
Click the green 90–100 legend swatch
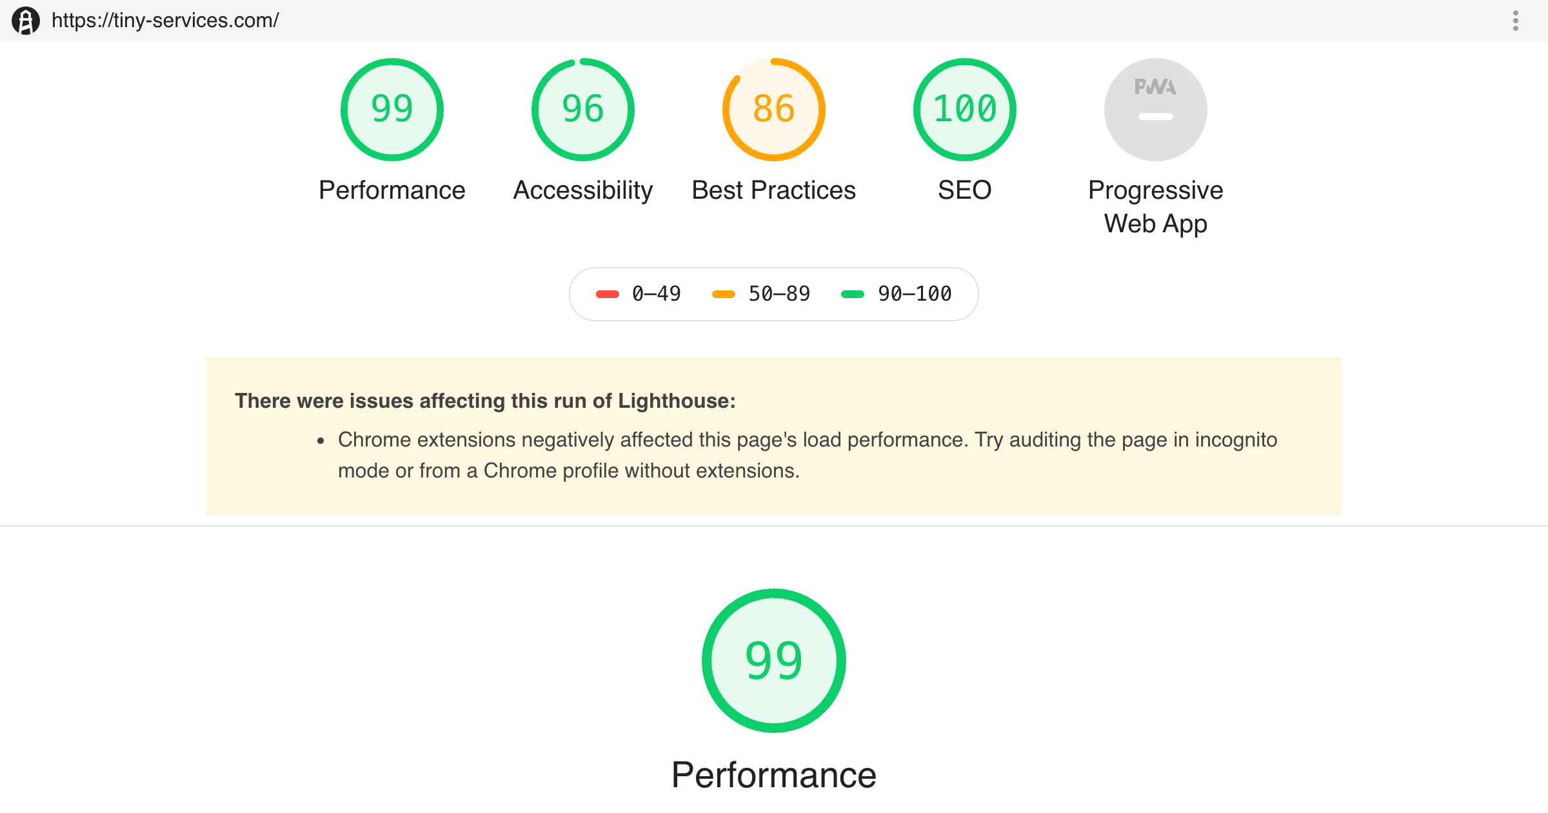pyautogui.click(x=853, y=294)
